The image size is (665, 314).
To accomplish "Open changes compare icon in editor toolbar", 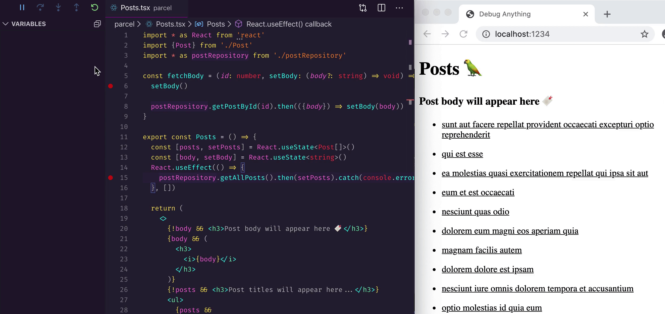I will click(363, 8).
